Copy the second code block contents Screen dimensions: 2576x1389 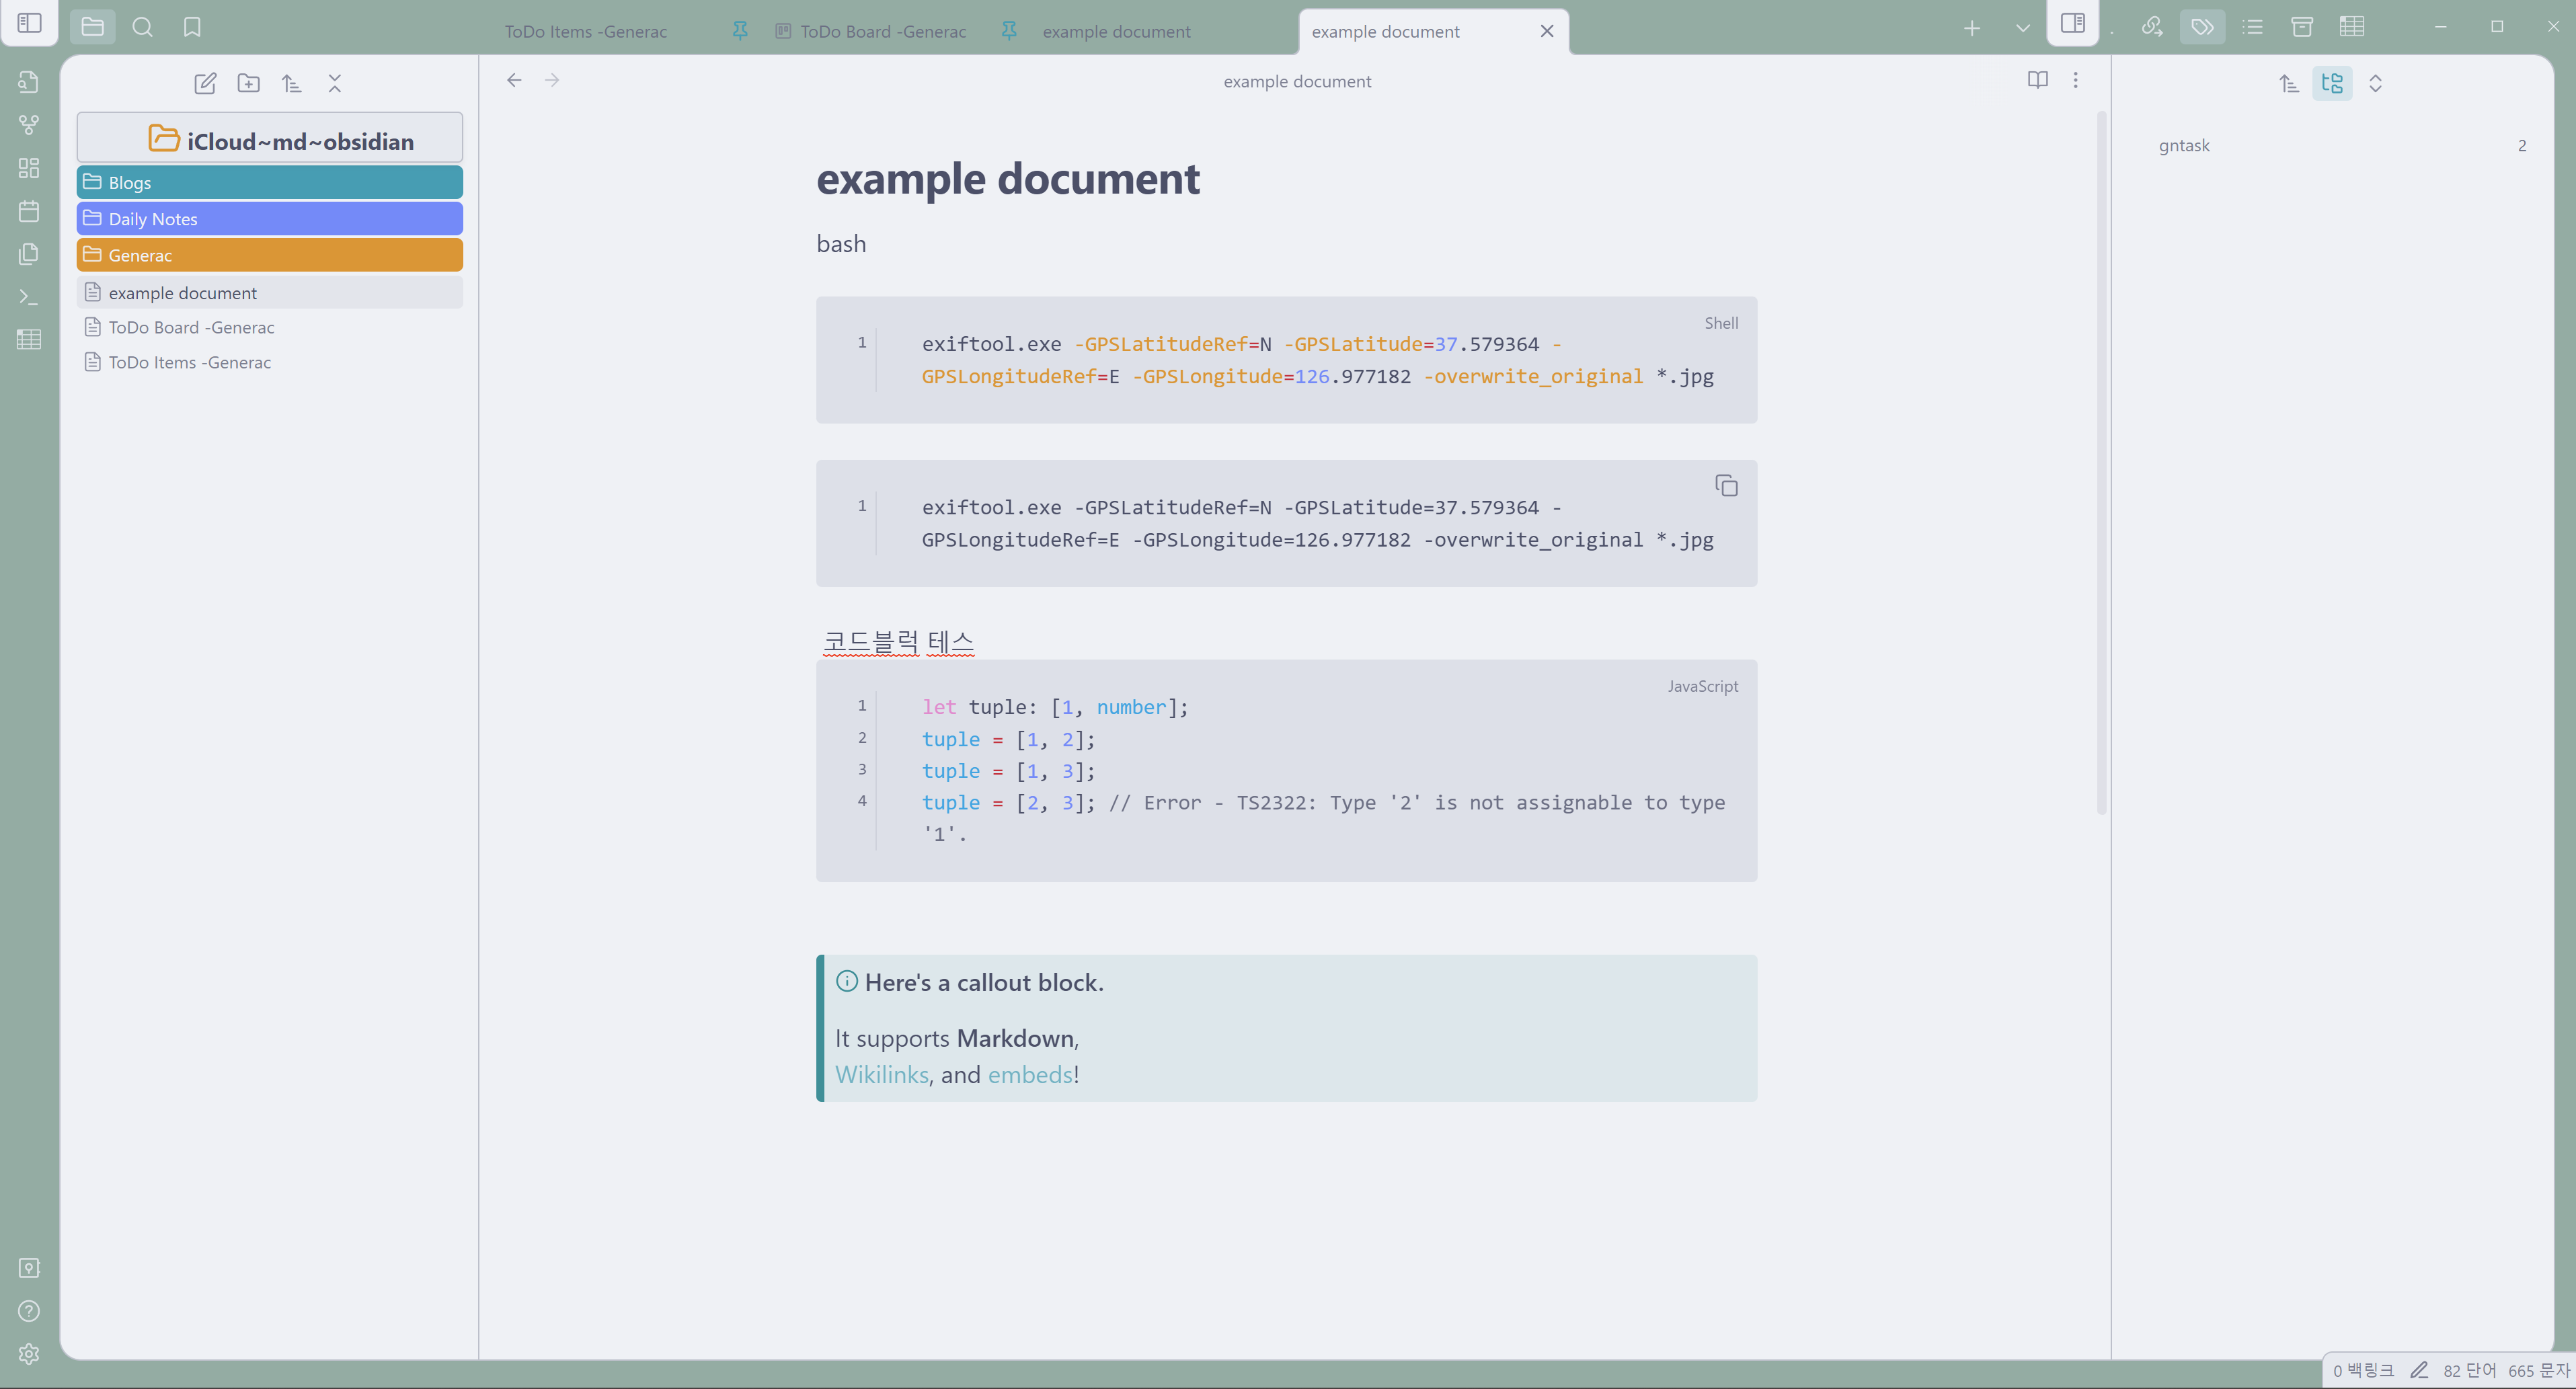pyautogui.click(x=1726, y=486)
